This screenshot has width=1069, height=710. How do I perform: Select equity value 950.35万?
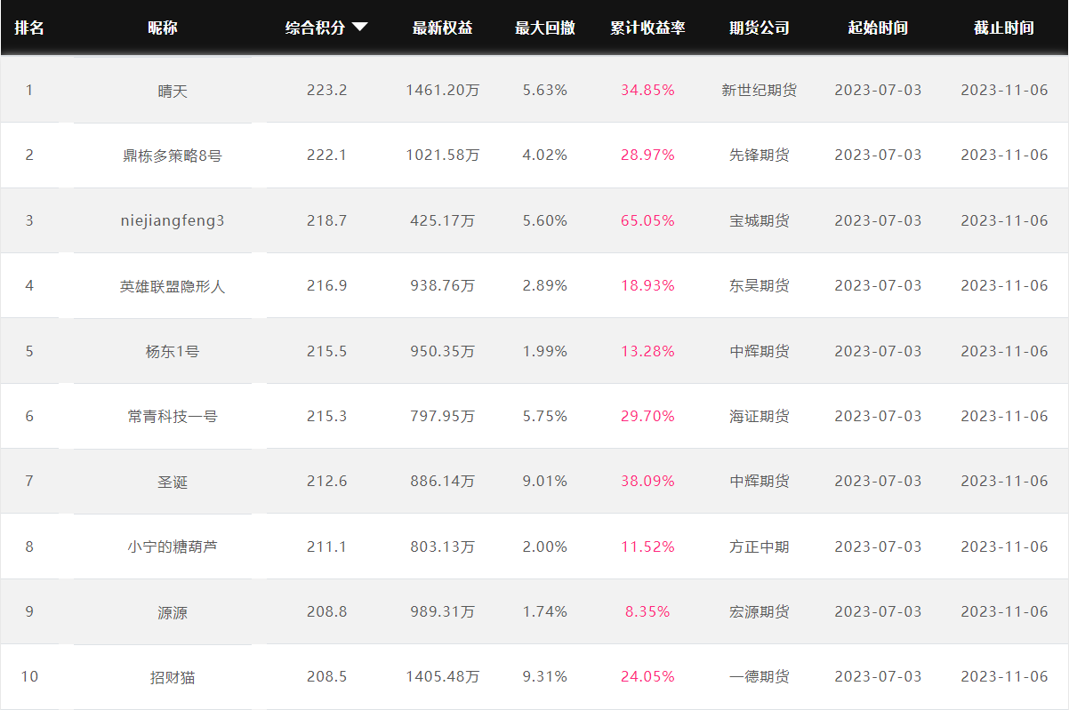click(443, 351)
